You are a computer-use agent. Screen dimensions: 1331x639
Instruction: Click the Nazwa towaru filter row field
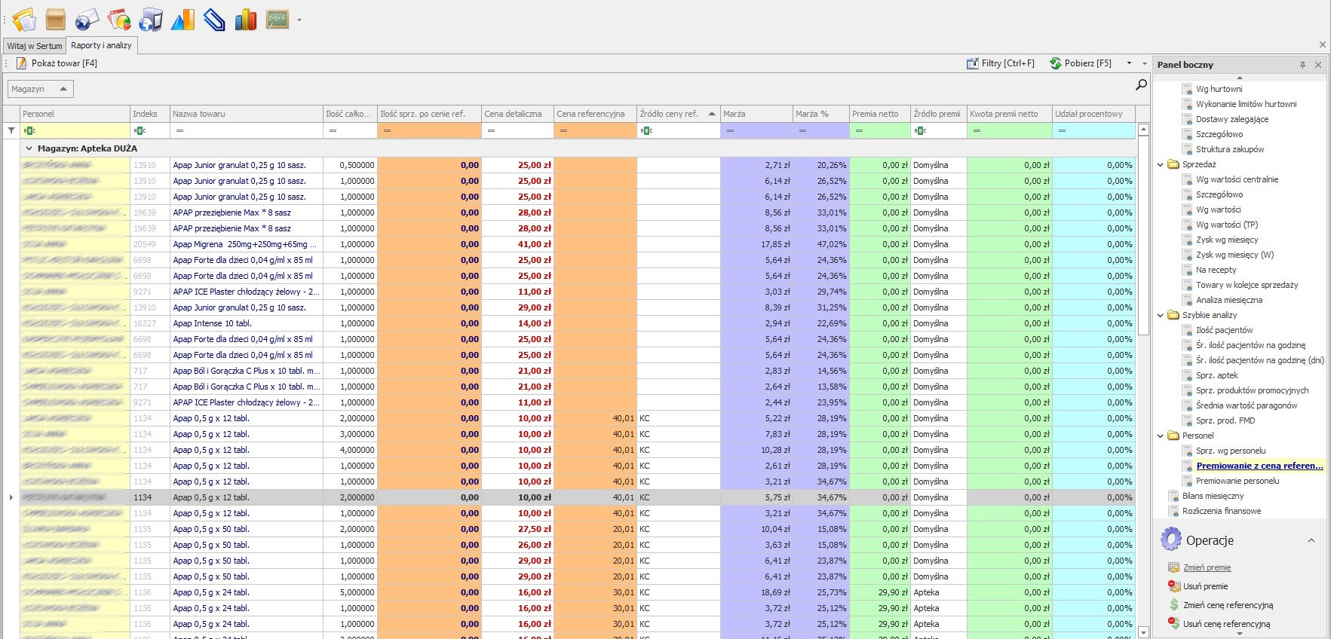click(x=246, y=130)
